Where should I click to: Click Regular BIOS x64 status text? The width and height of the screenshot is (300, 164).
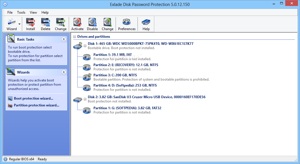point(22,159)
